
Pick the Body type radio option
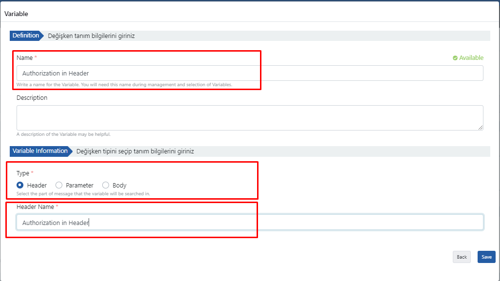[x=106, y=185]
